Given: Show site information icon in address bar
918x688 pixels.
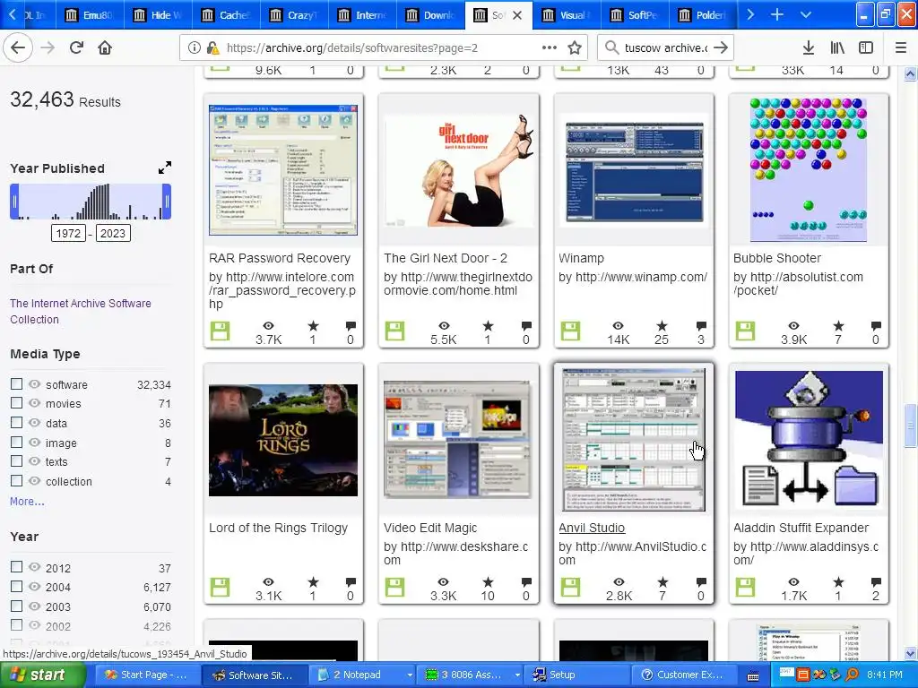Looking at the screenshot, I should click(x=195, y=48).
